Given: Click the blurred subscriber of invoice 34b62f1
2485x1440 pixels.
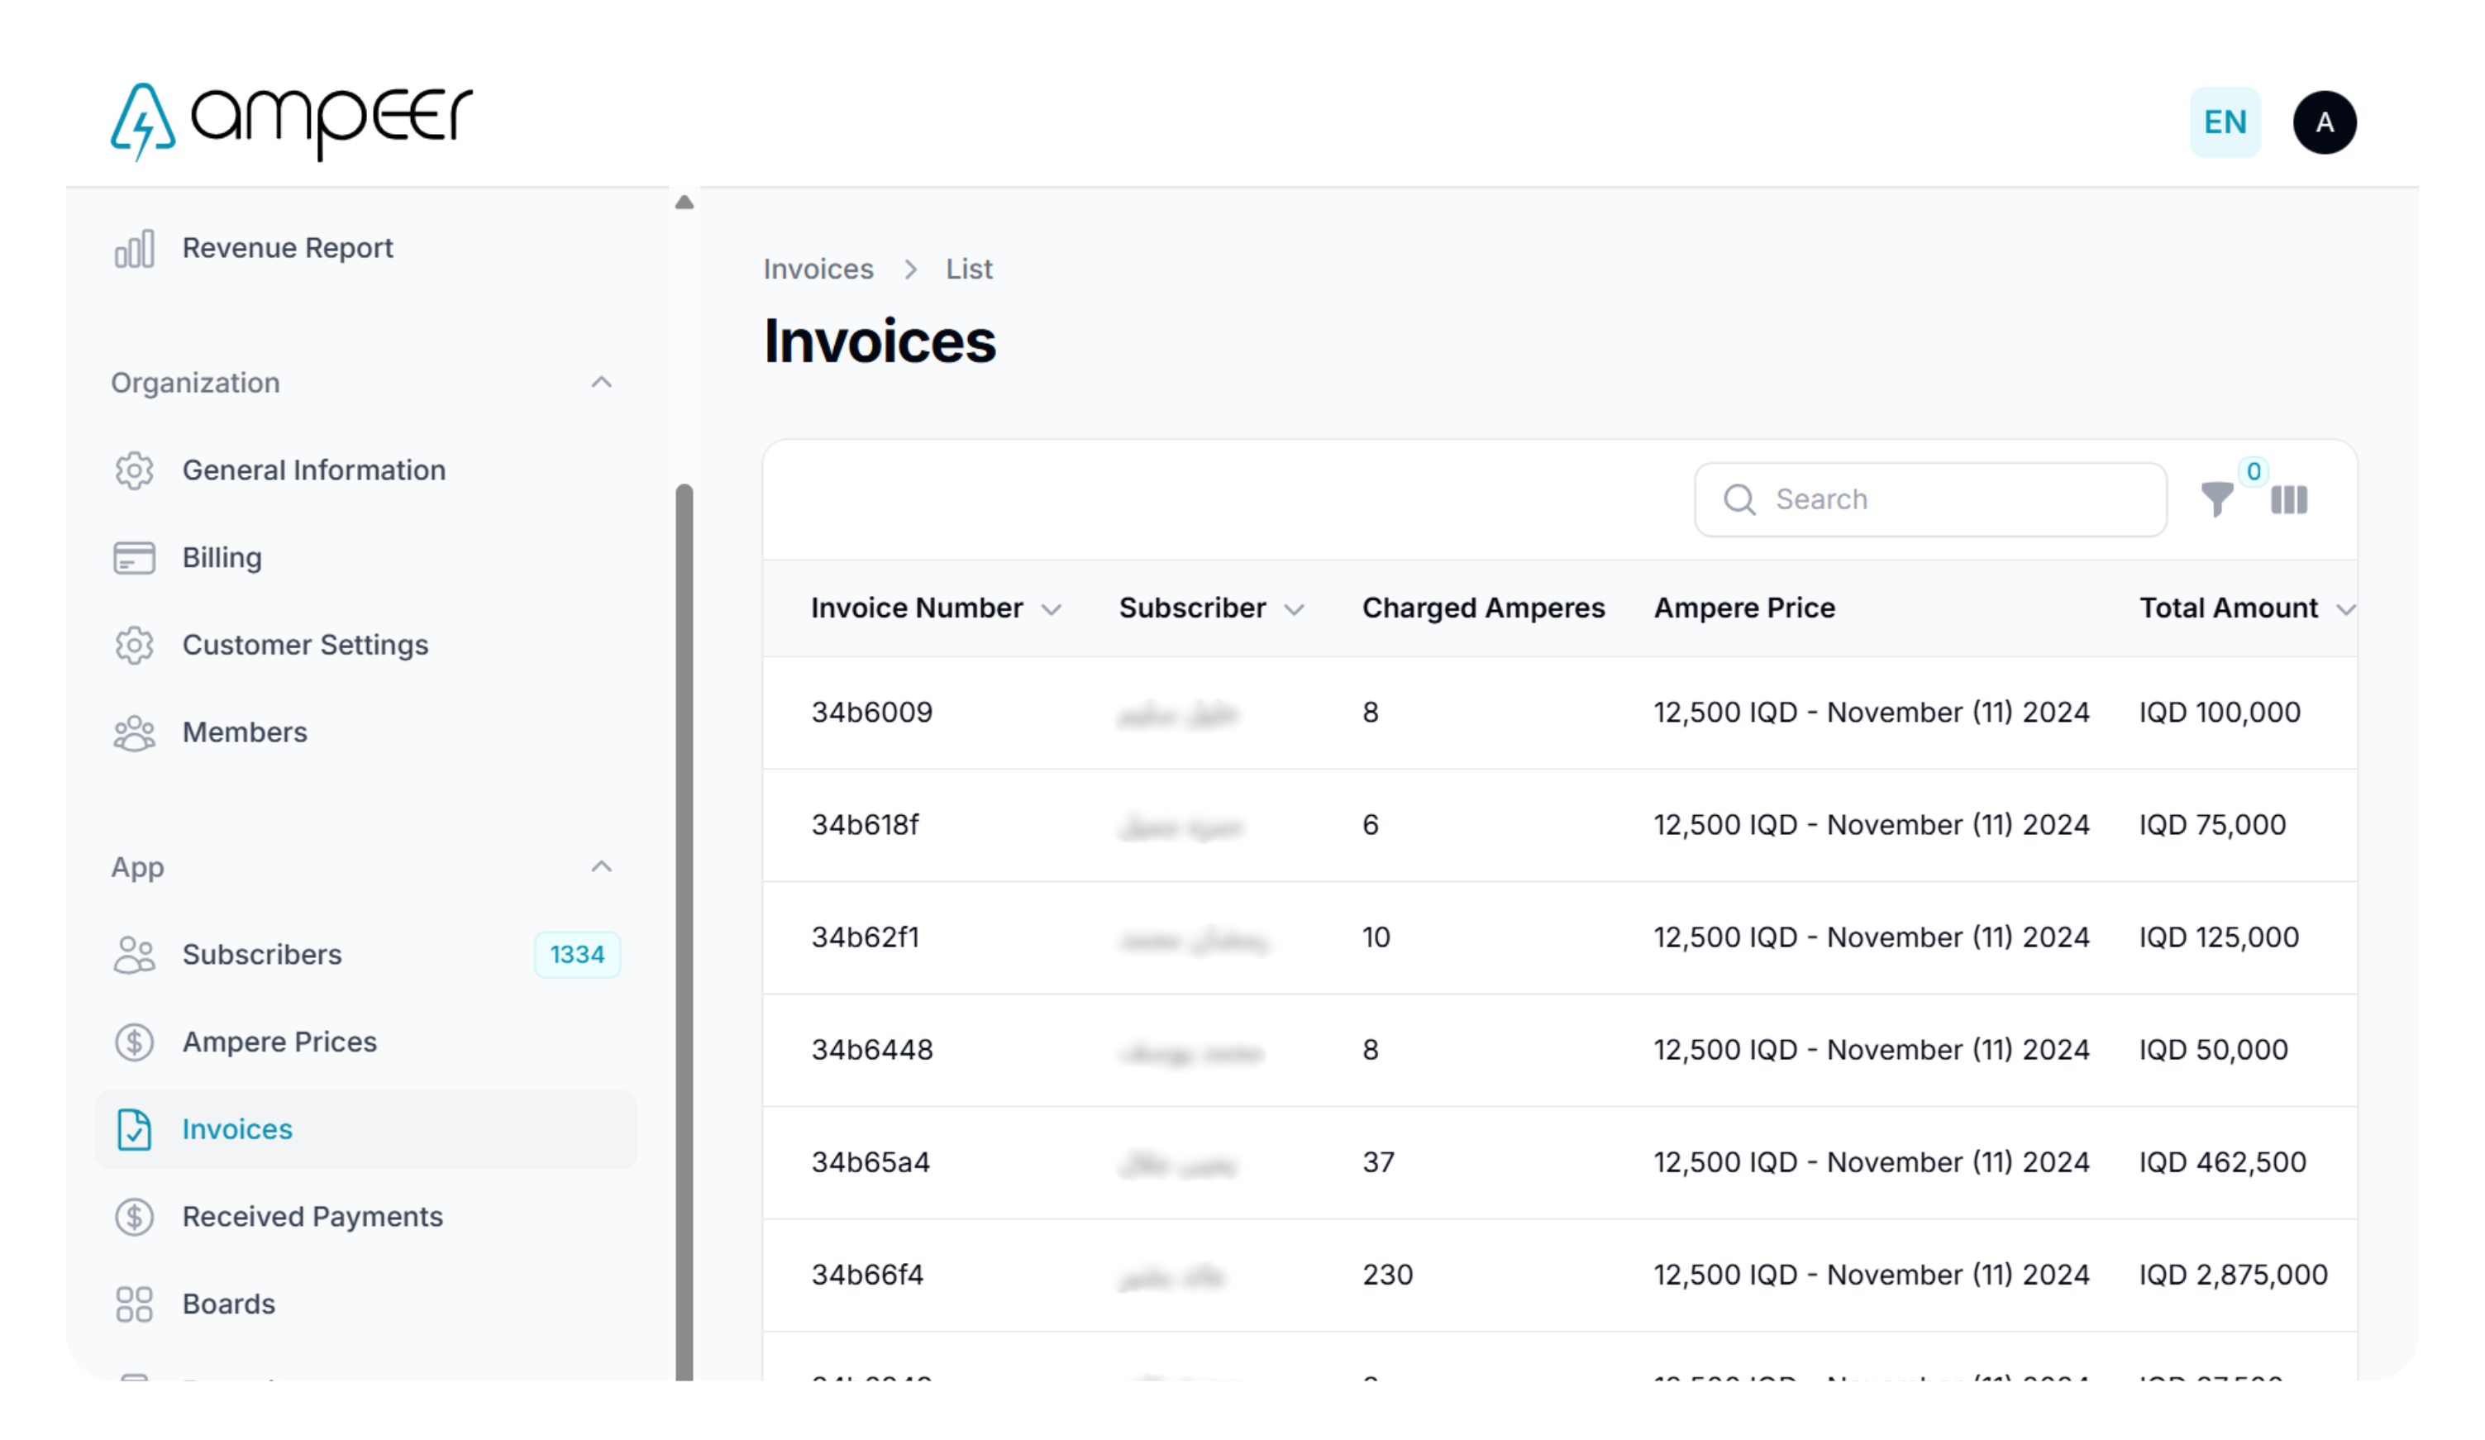Looking at the screenshot, I should (x=1195, y=940).
